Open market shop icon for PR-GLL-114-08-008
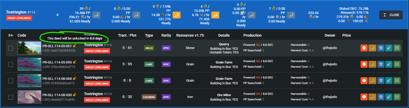The width and height of the screenshot is (409, 108). pos(381,80)
